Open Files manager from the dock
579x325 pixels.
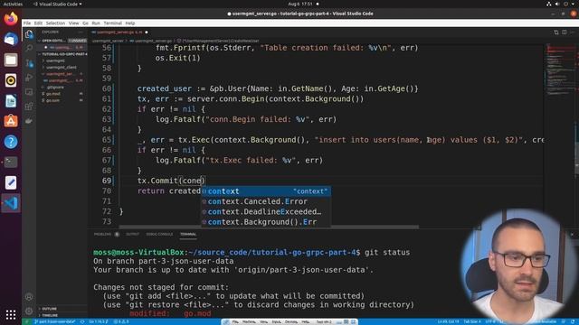coord(11,60)
